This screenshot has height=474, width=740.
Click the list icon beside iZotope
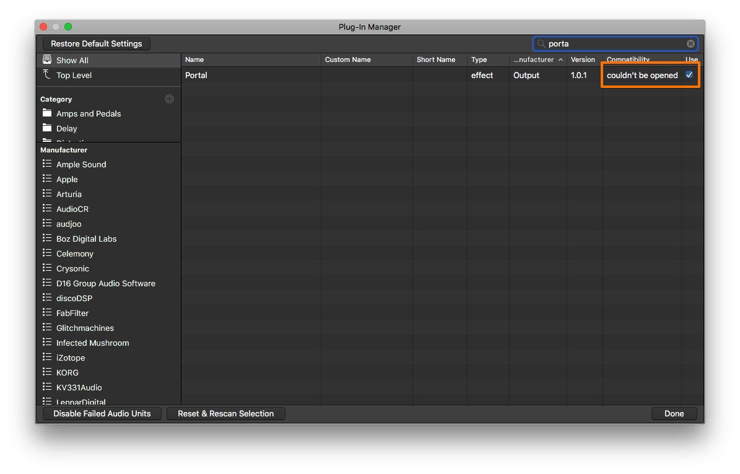pos(46,357)
